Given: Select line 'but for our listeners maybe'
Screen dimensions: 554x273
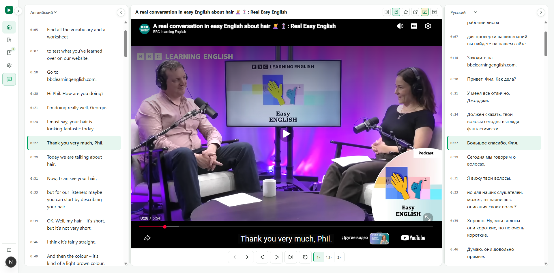Looking at the screenshot, I should (74, 200).
